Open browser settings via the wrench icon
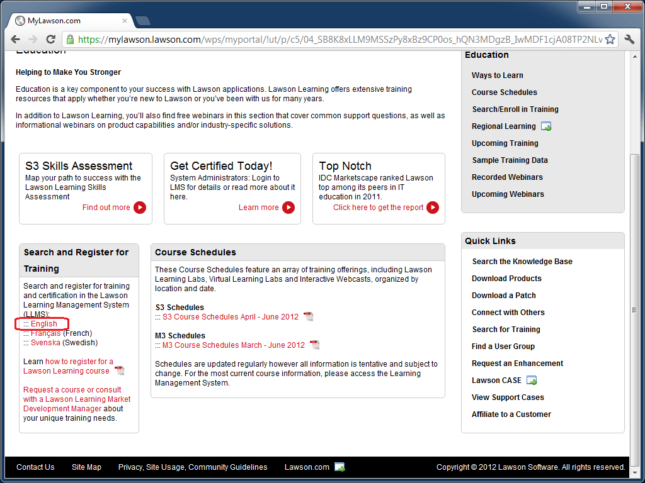 [629, 38]
